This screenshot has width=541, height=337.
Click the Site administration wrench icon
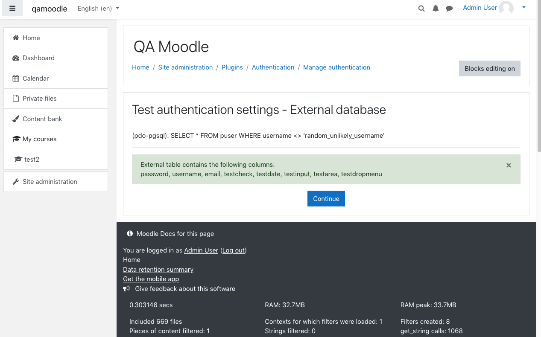(x=16, y=182)
